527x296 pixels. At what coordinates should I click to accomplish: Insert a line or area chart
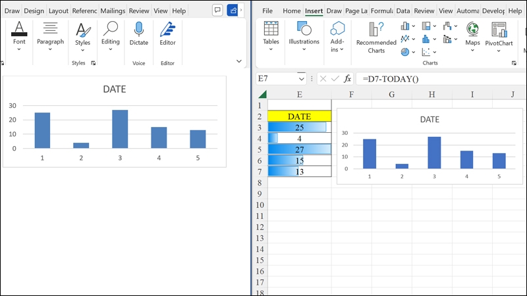405,39
